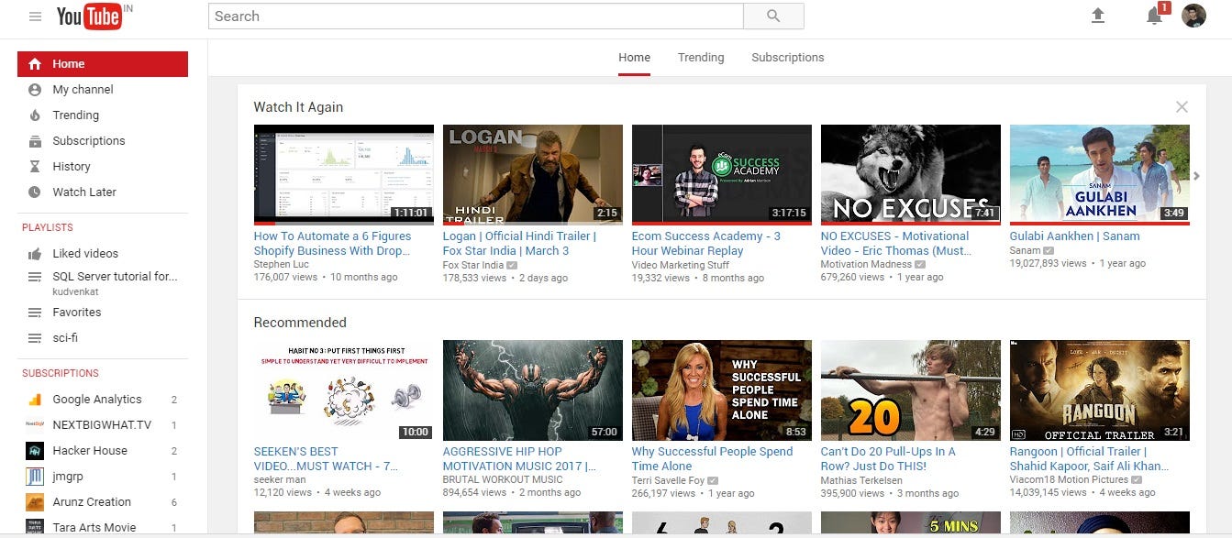Switch to the Trending tab
The width and height of the screenshot is (1232, 538).
[x=701, y=58]
